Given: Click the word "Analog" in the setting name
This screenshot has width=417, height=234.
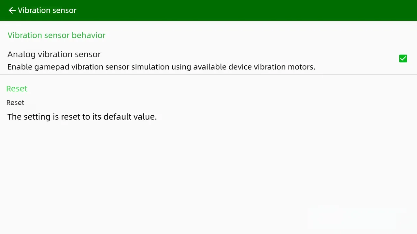Looking at the screenshot, I should 22,54.
